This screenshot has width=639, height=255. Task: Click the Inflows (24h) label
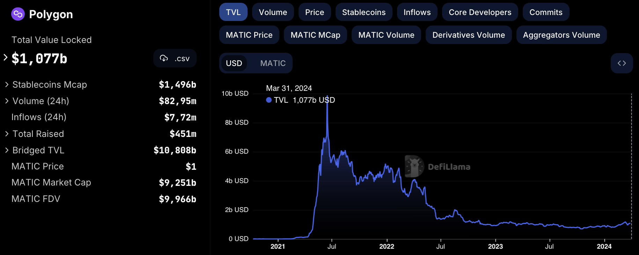pos(39,117)
